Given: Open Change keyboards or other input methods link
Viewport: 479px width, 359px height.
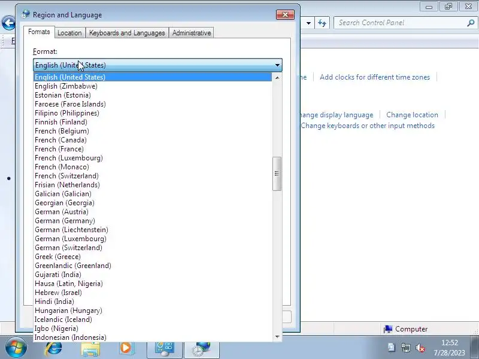Looking at the screenshot, I should point(368,126).
